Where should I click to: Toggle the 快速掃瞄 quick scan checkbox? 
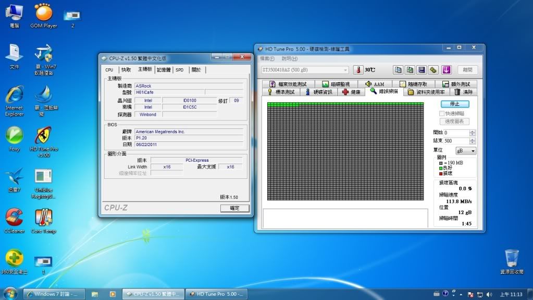(442, 113)
